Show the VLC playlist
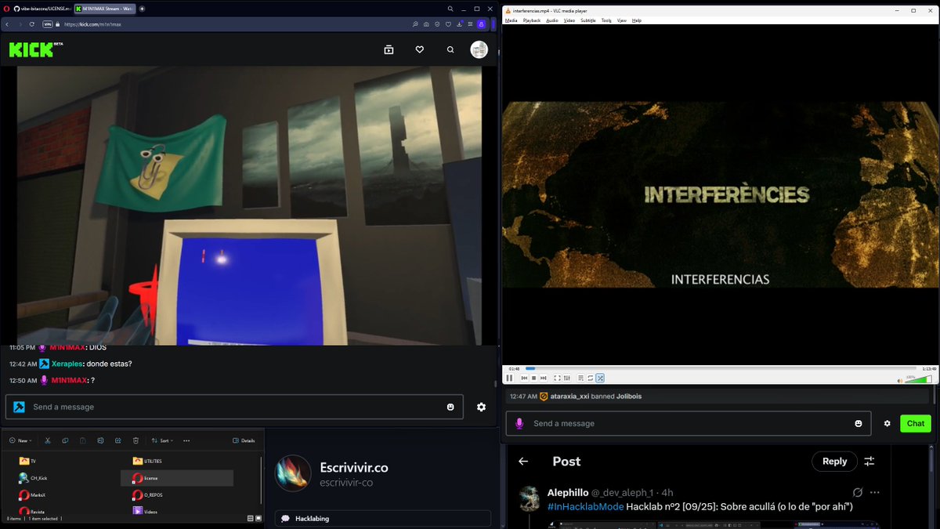The image size is (940, 529). click(x=580, y=378)
